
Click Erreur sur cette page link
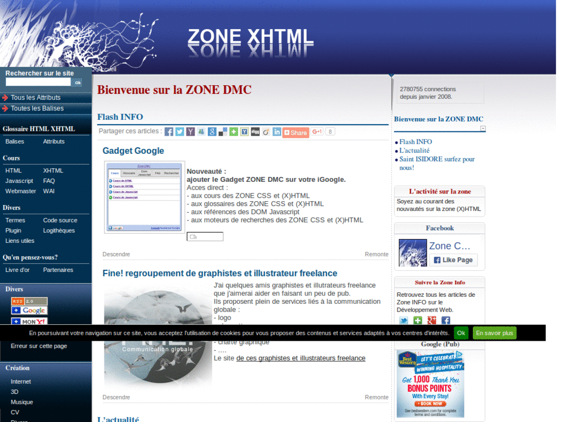tap(39, 346)
